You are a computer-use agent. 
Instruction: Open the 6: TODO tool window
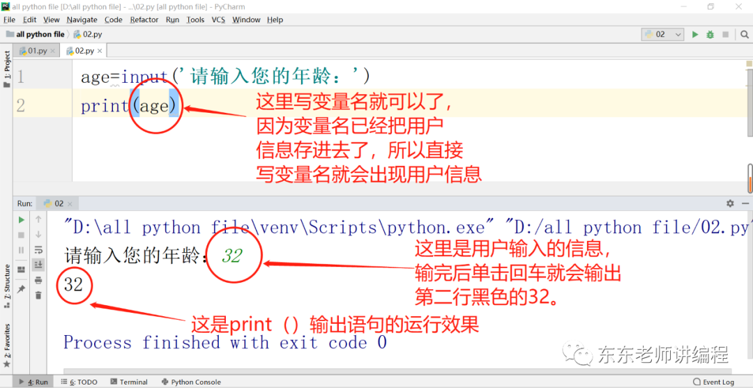(79, 382)
